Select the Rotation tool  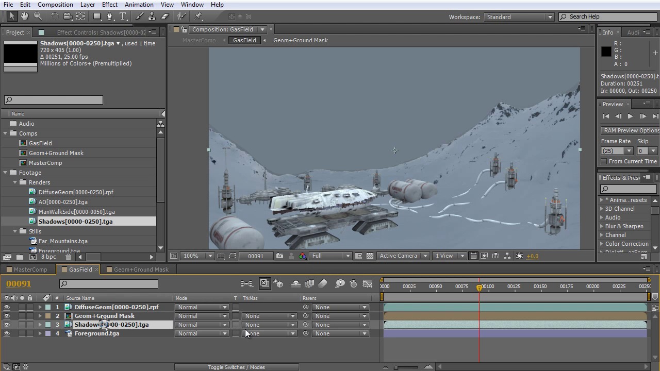pyautogui.click(x=54, y=16)
